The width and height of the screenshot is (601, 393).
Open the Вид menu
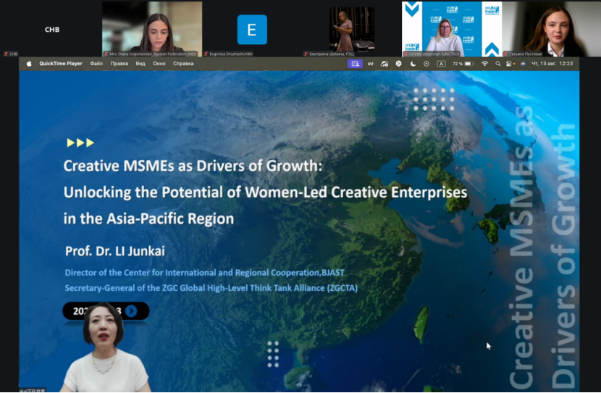point(140,64)
